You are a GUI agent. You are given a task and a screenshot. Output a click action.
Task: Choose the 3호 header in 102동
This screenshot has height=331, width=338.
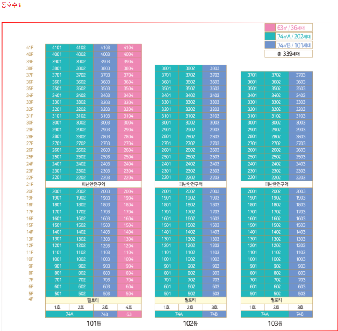click(x=214, y=307)
